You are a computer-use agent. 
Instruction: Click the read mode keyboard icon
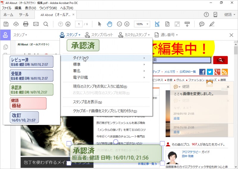187,24
